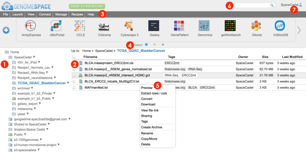Image resolution: width=306 pixels, height=153 pixels.
Task: Check the box for BLCA.rnaseqv2_nRSEM_intersect_HGNC.gct
Action: pyautogui.click(x=74, y=75)
